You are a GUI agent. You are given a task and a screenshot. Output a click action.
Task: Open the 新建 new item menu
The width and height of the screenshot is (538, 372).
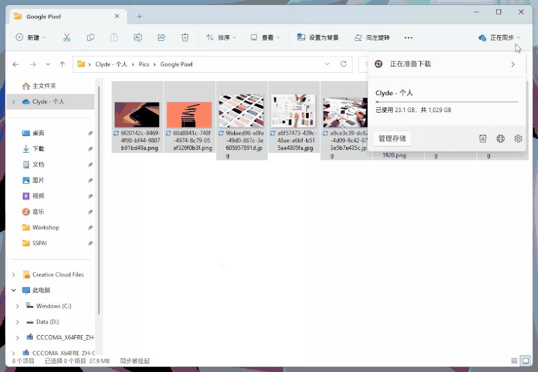(31, 37)
